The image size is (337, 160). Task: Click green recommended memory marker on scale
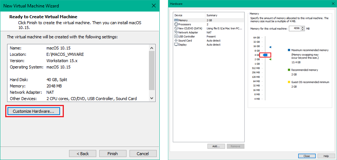tap(270, 59)
